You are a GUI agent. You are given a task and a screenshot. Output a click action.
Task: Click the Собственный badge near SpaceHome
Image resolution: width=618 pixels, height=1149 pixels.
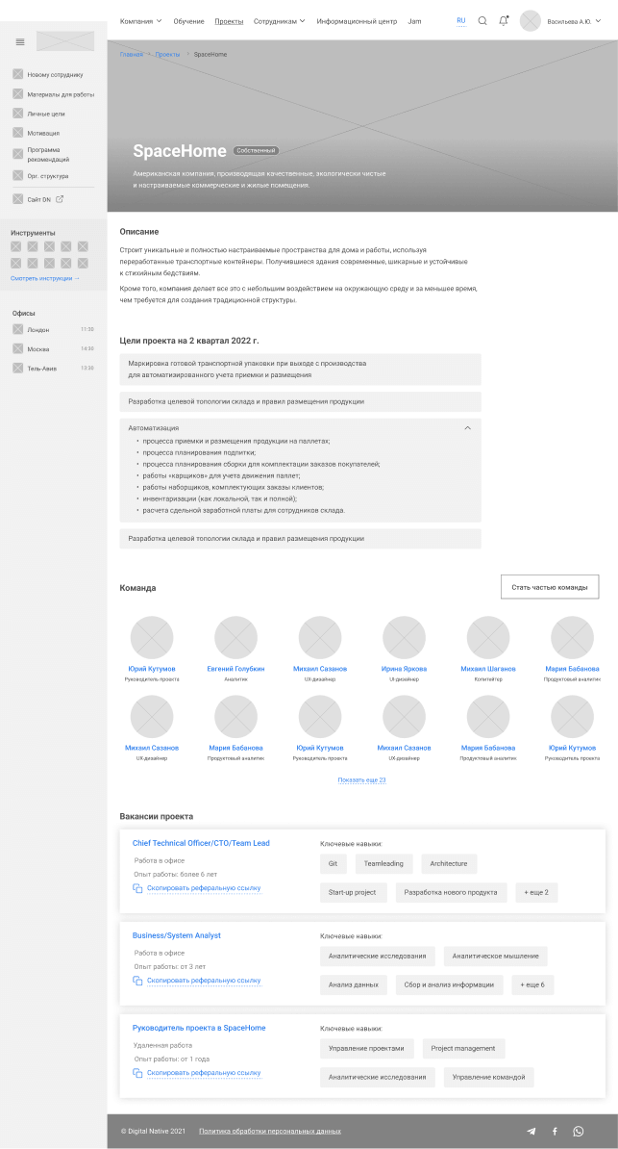257,150
